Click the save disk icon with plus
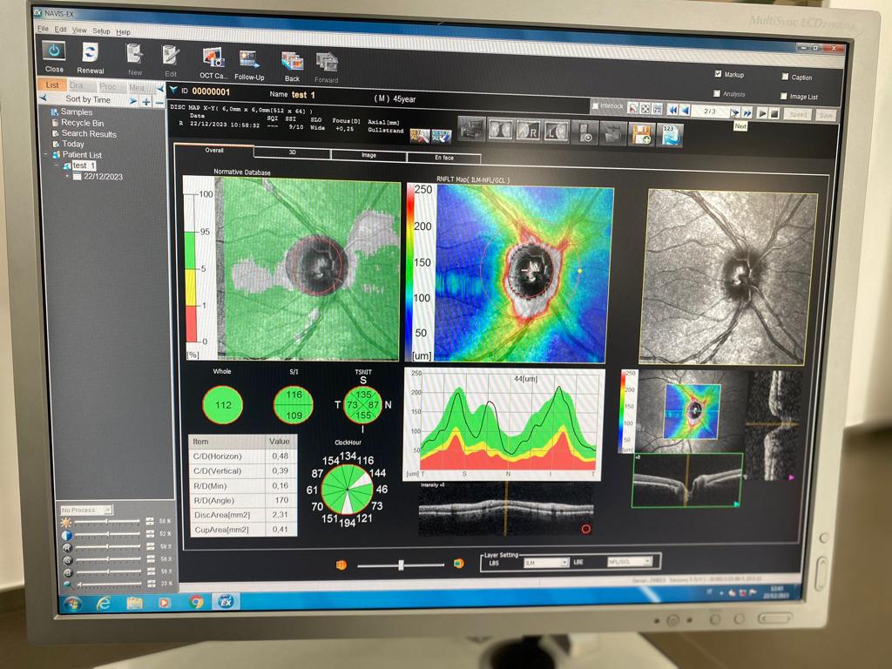892x669 pixels. tap(640, 135)
